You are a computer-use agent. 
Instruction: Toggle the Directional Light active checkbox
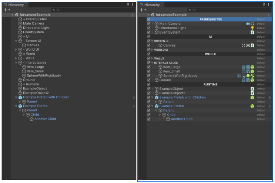point(149,28)
